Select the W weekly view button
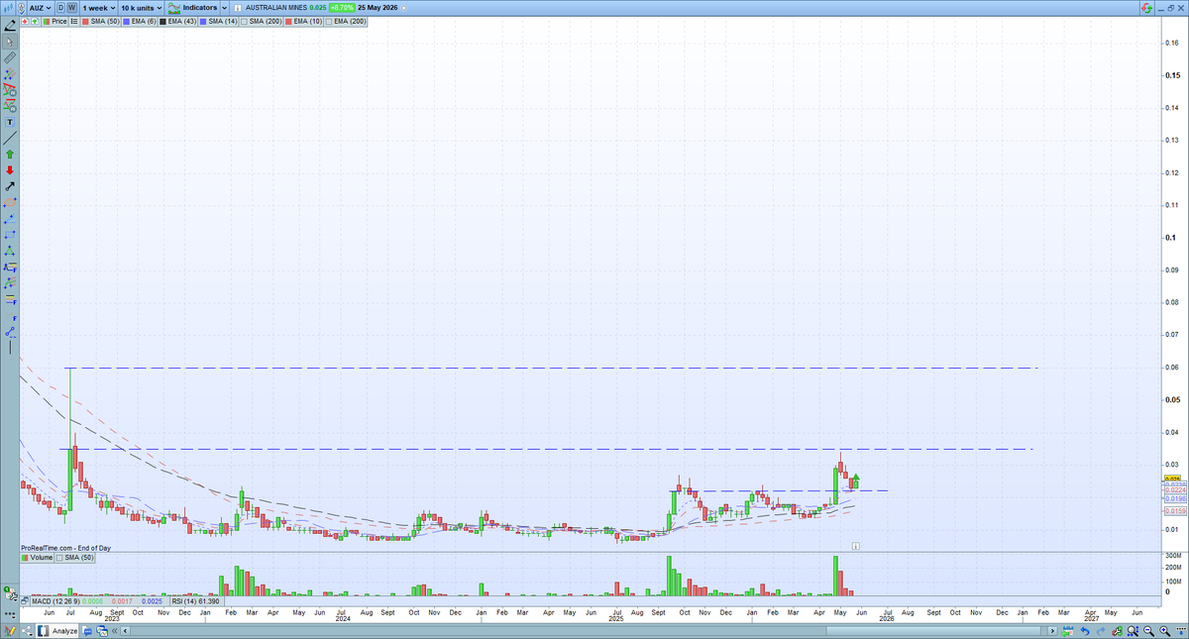Screen dimensions: 1189x639 pyautogui.click(x=72, y=8)
